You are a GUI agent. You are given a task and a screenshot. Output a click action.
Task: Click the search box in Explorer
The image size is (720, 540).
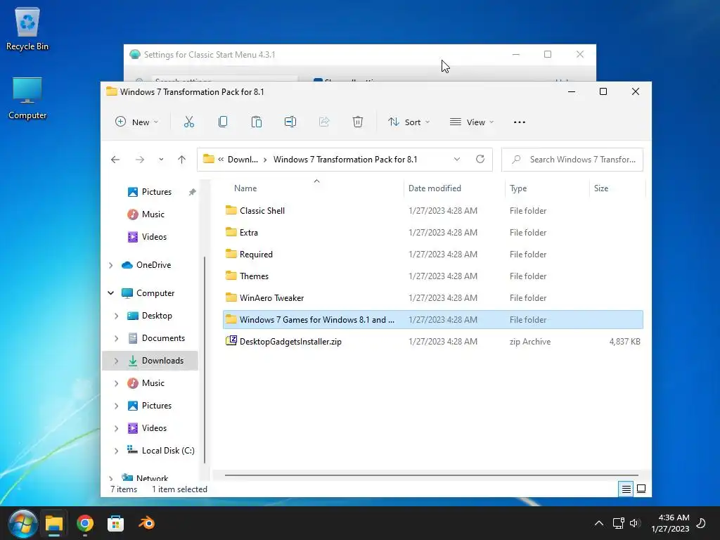[572, 160]
